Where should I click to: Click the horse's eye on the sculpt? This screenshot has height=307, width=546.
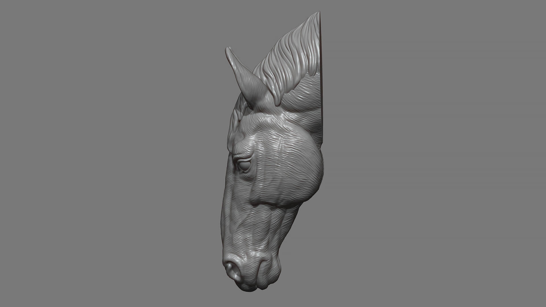tap(244, 166)
